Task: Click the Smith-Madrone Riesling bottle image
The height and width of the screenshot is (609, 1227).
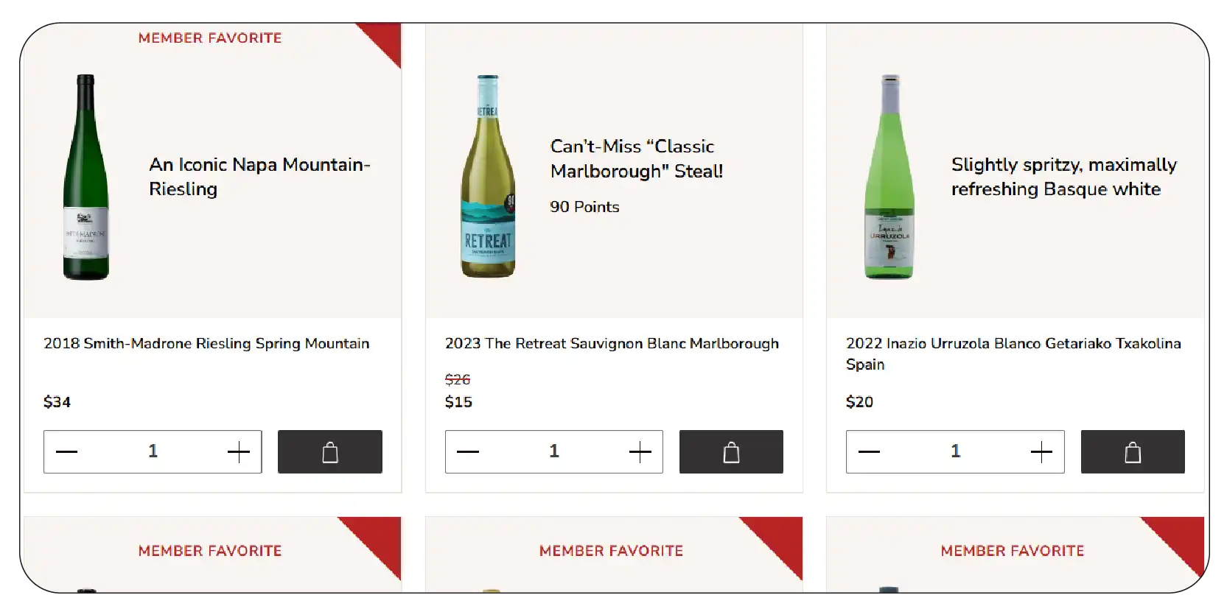Action: (x=86, y=177)
